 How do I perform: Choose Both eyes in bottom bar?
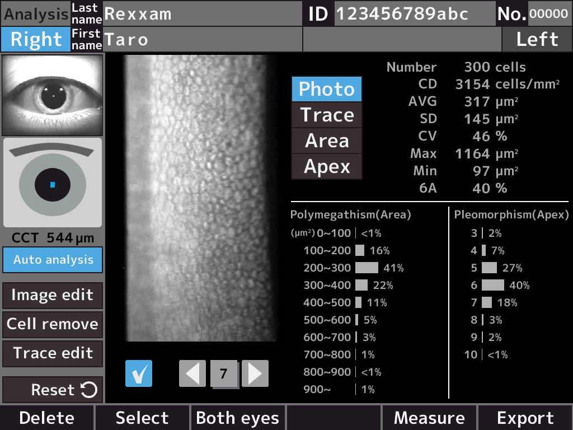pyautogui.click(x=237, y=418)
